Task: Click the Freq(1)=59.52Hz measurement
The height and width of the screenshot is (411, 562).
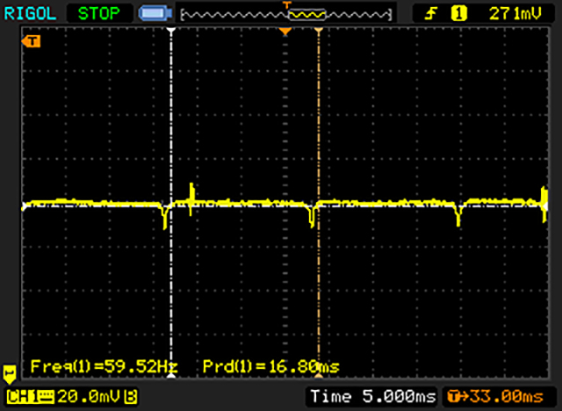Action: point(104,366)
